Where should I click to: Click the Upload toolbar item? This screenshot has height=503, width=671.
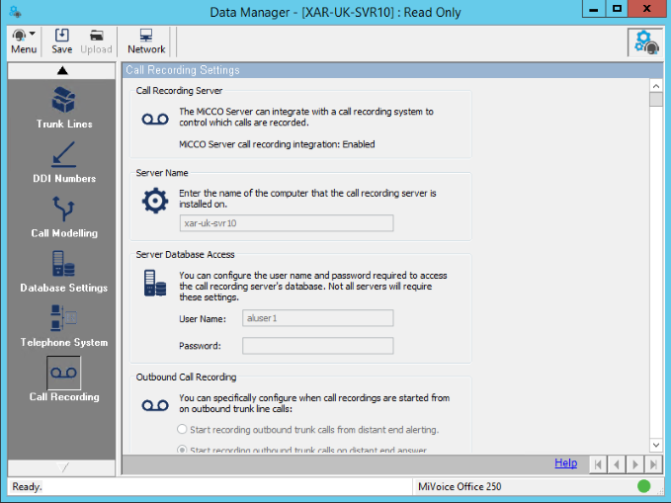[96, 41]
